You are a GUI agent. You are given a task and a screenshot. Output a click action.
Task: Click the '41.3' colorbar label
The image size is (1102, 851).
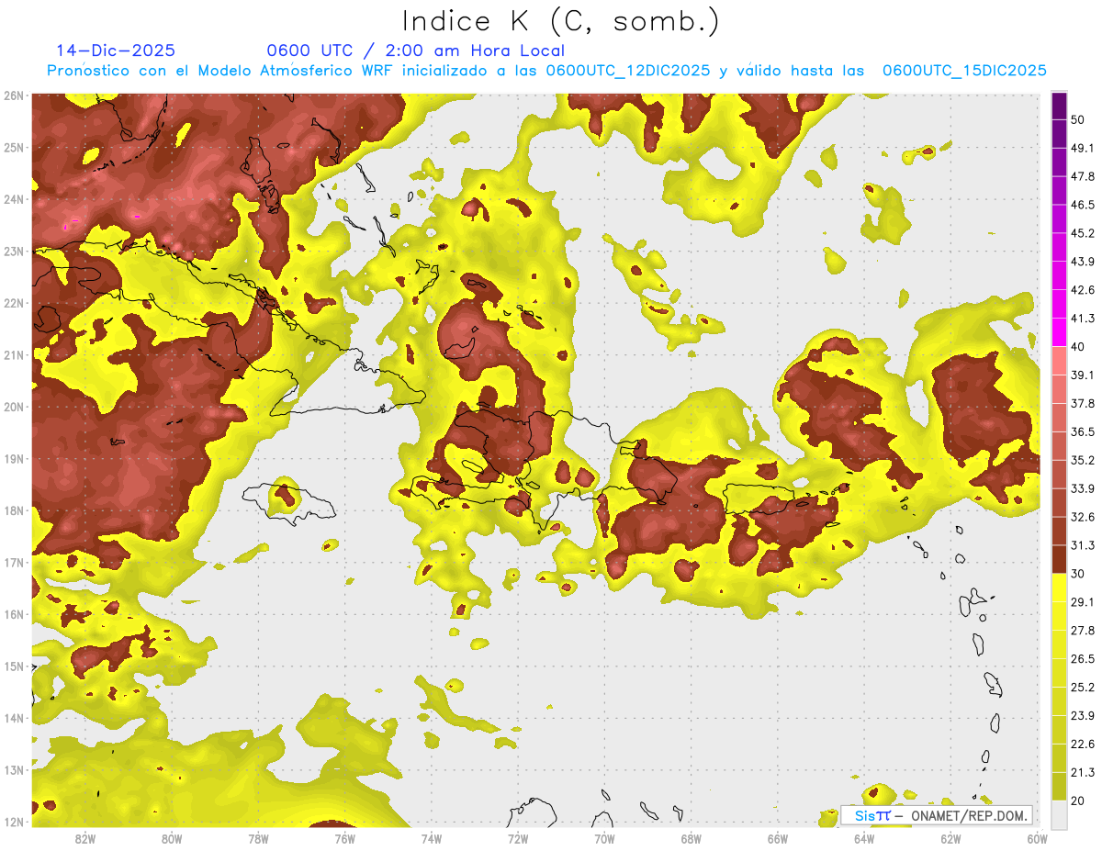pyautogui.click(x=1083, y=319)
